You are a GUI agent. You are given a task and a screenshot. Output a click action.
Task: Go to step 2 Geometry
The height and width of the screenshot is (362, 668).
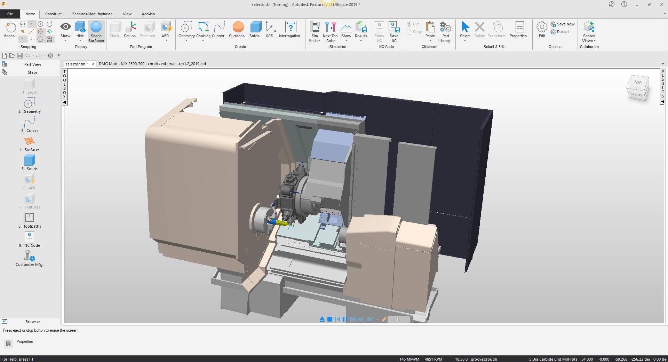point(30,105)
